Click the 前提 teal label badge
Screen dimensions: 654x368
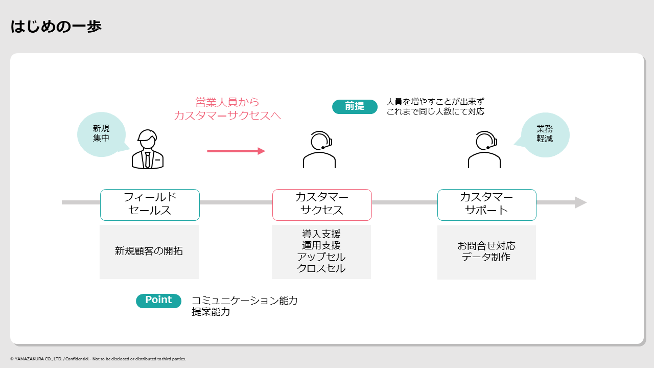click(x=355, y=106)
